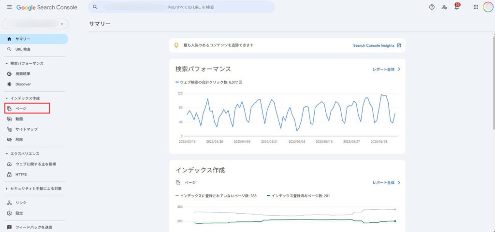Select サマリー in the sidebar
Viewport: 495px width, 232px height.
pos(35,39)
